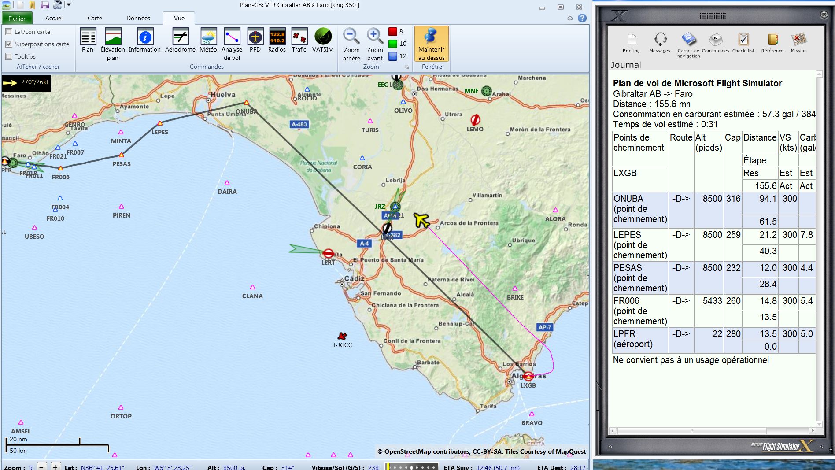Click the ONUBA row in flight plan table
This screenshot has width=835, height=470.
(713, 210)
